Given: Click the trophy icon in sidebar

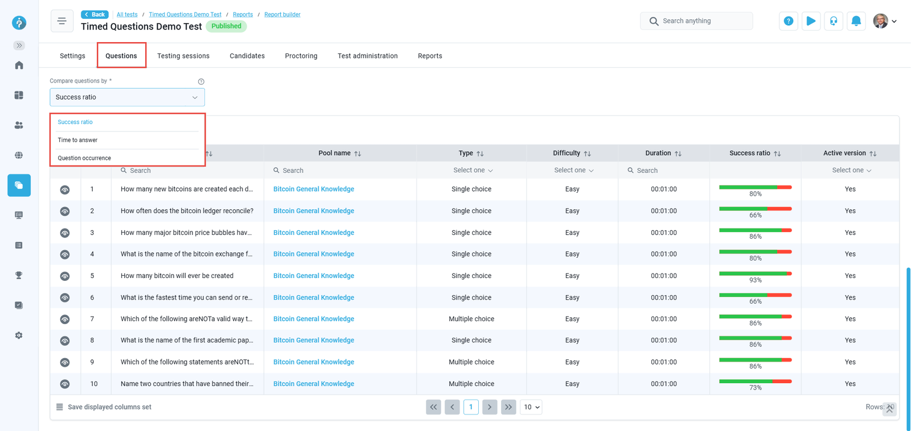Looking at the screenshot, I should coord(19,275).
